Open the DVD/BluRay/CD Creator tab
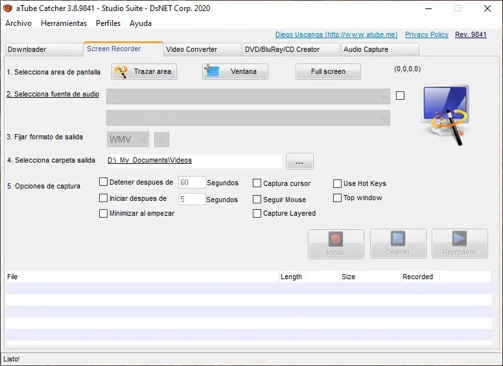The height and width of the screenshot is (366, 503). tap(291, 50)
